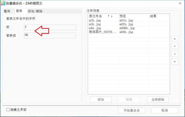Select the 替换 tab
Screen dimensions: 185x117
[19, 11]
